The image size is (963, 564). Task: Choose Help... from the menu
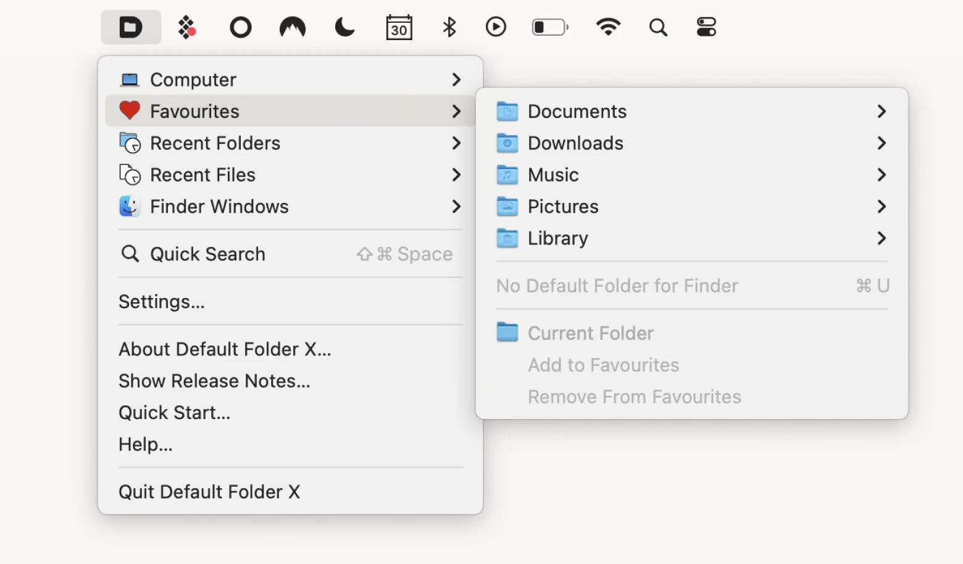[x=290, y=444]
